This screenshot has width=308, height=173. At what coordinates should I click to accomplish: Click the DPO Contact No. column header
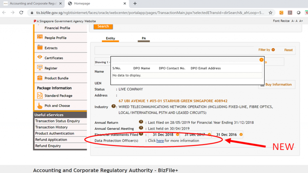pos(172,68)
